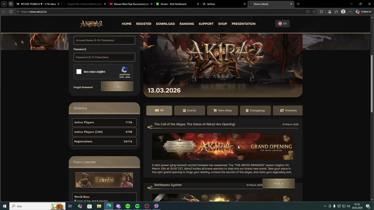Open Discord from the taskbar

118,206
